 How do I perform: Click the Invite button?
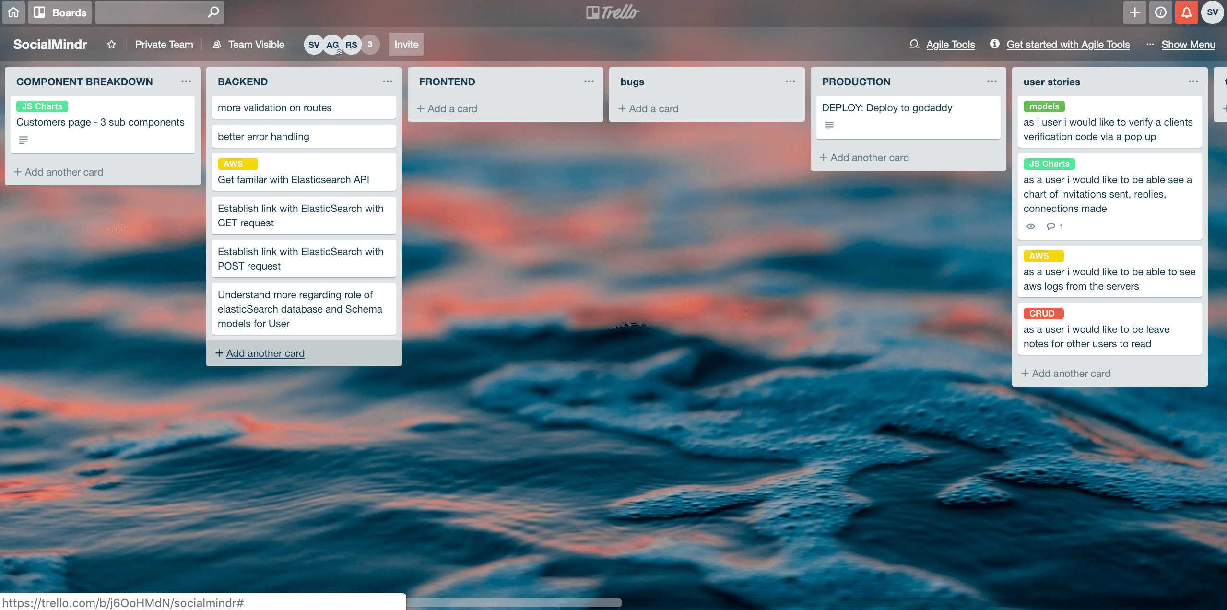(x=406, y=45)
